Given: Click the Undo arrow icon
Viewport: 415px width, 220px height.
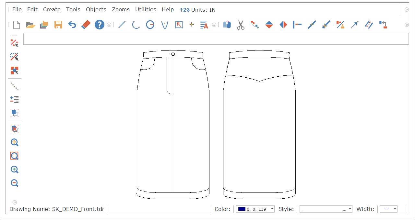Looking at the screenshot, I should (72, 25).
